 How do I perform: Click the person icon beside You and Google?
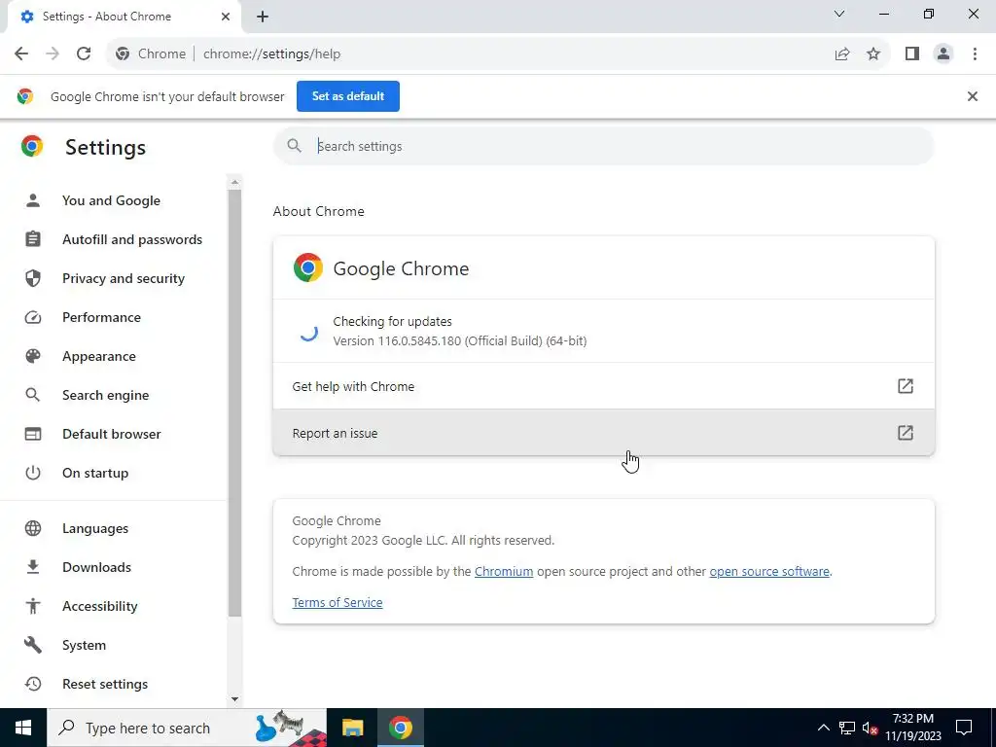pos(33,200)
